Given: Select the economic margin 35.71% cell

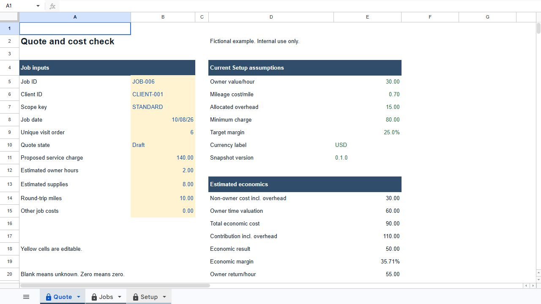Looking at the screenshot, I should pyautogui.click(x=367, y=261).
